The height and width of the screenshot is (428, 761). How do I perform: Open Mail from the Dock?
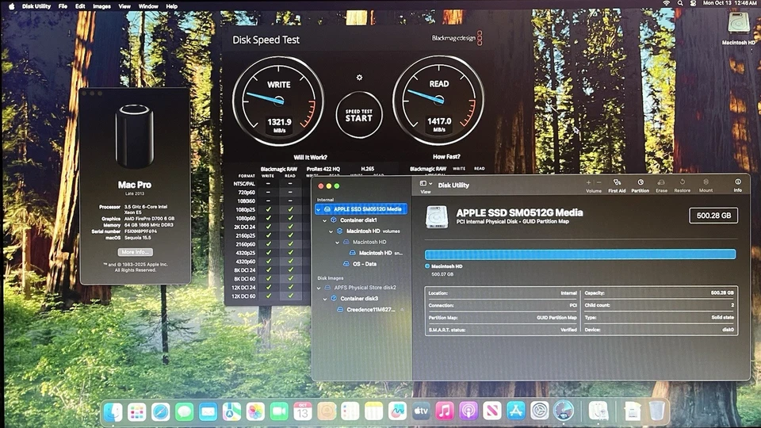(208, 411)
